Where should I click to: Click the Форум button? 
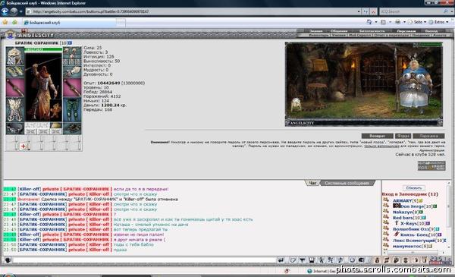tap(403, 136)
